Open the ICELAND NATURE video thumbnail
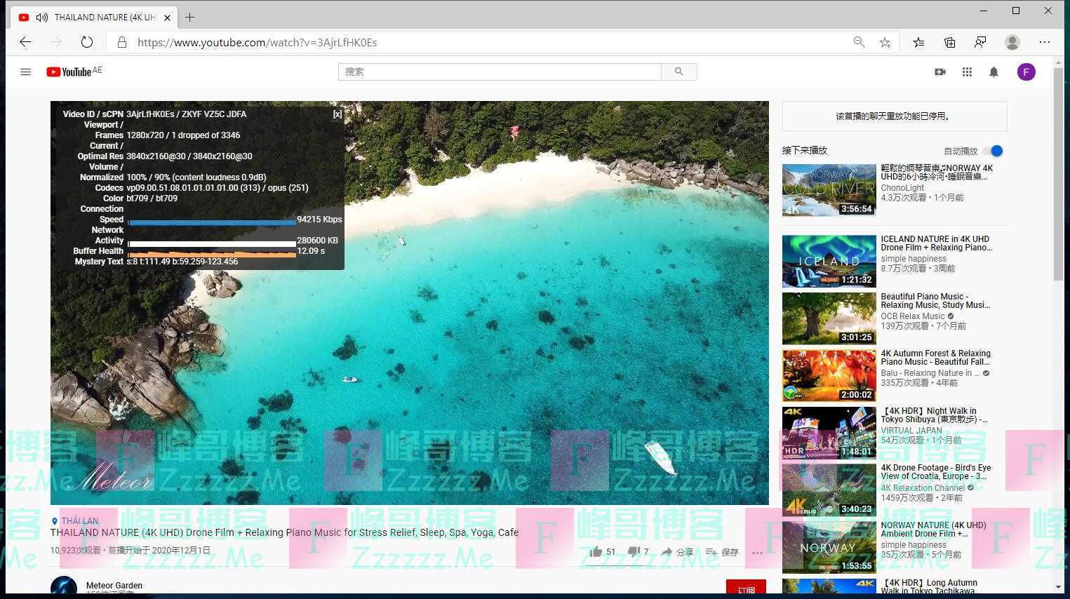1070x599 pixels. coord(829,261)
